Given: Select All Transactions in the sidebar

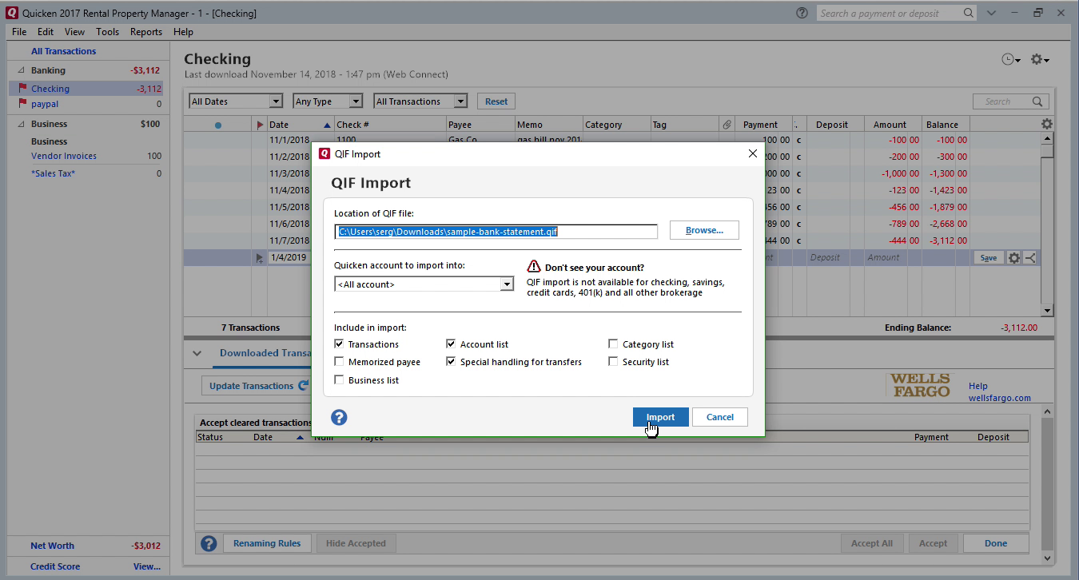Looking at the screenshot, I should [x=64, y=51].
